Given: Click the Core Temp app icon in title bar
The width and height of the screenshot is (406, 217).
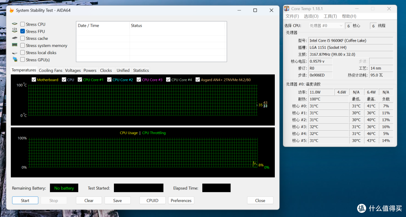Looking at the screenshot, I should (x=286, y=9).
